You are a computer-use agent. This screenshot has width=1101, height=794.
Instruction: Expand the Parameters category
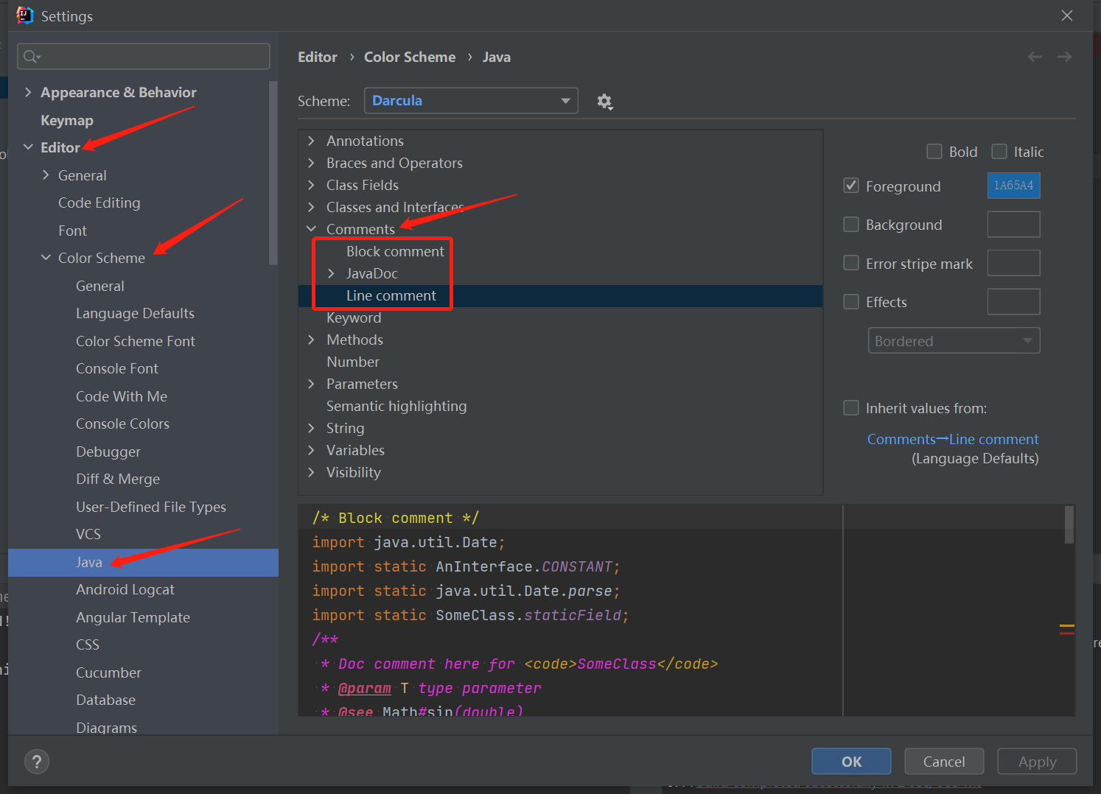pyautogui.click(x=311, y=384)
